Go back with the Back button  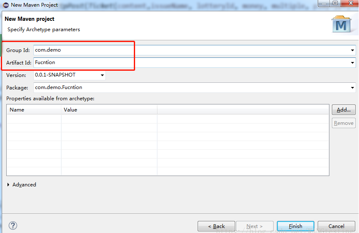(x=216, y=226)
